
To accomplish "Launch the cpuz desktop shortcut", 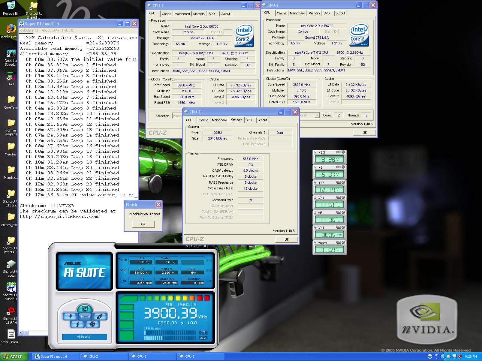I will coord(11,268).
